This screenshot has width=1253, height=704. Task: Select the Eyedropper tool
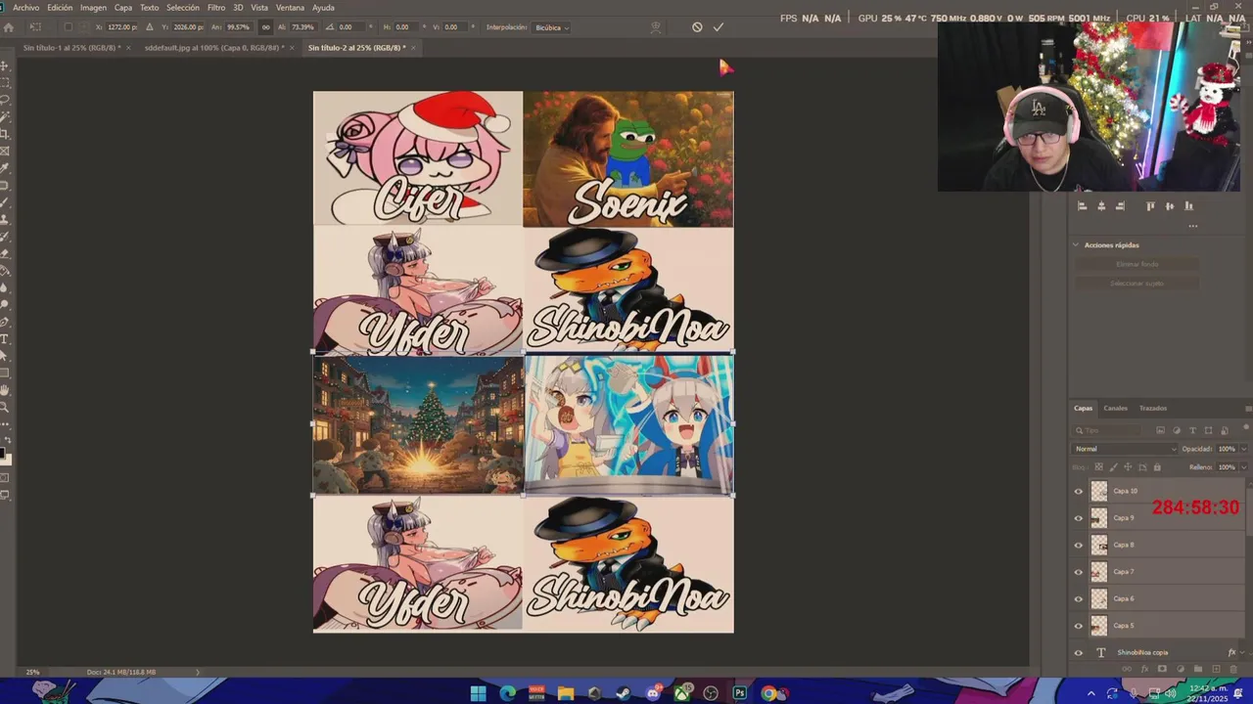pyautogui.click(x=6, y=167)
